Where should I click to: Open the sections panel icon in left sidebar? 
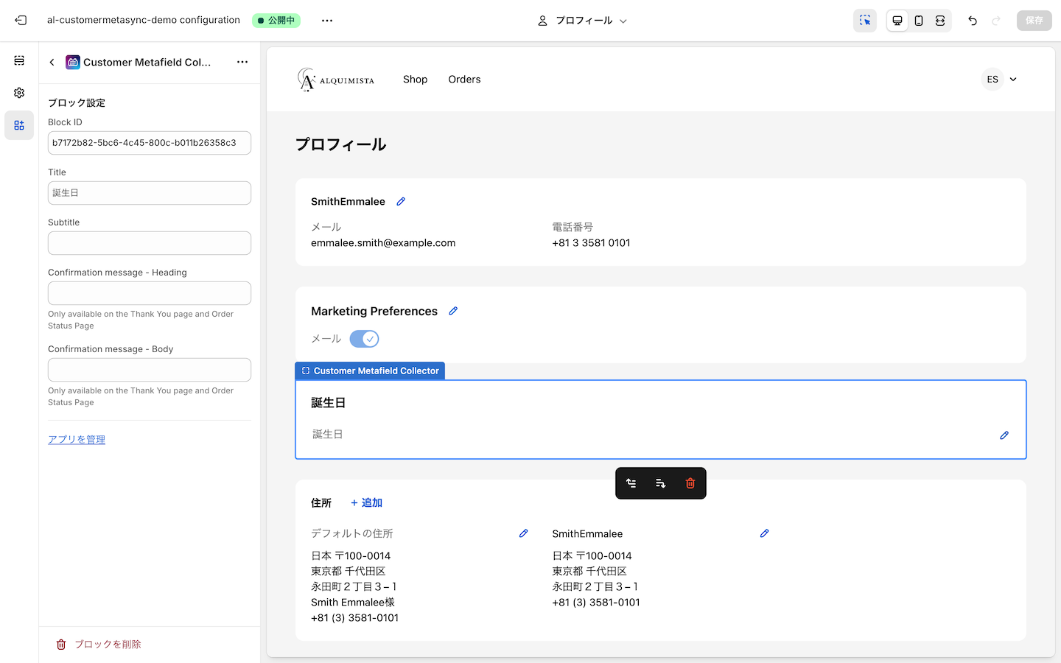pyautogui.click(x=19, y=60)
